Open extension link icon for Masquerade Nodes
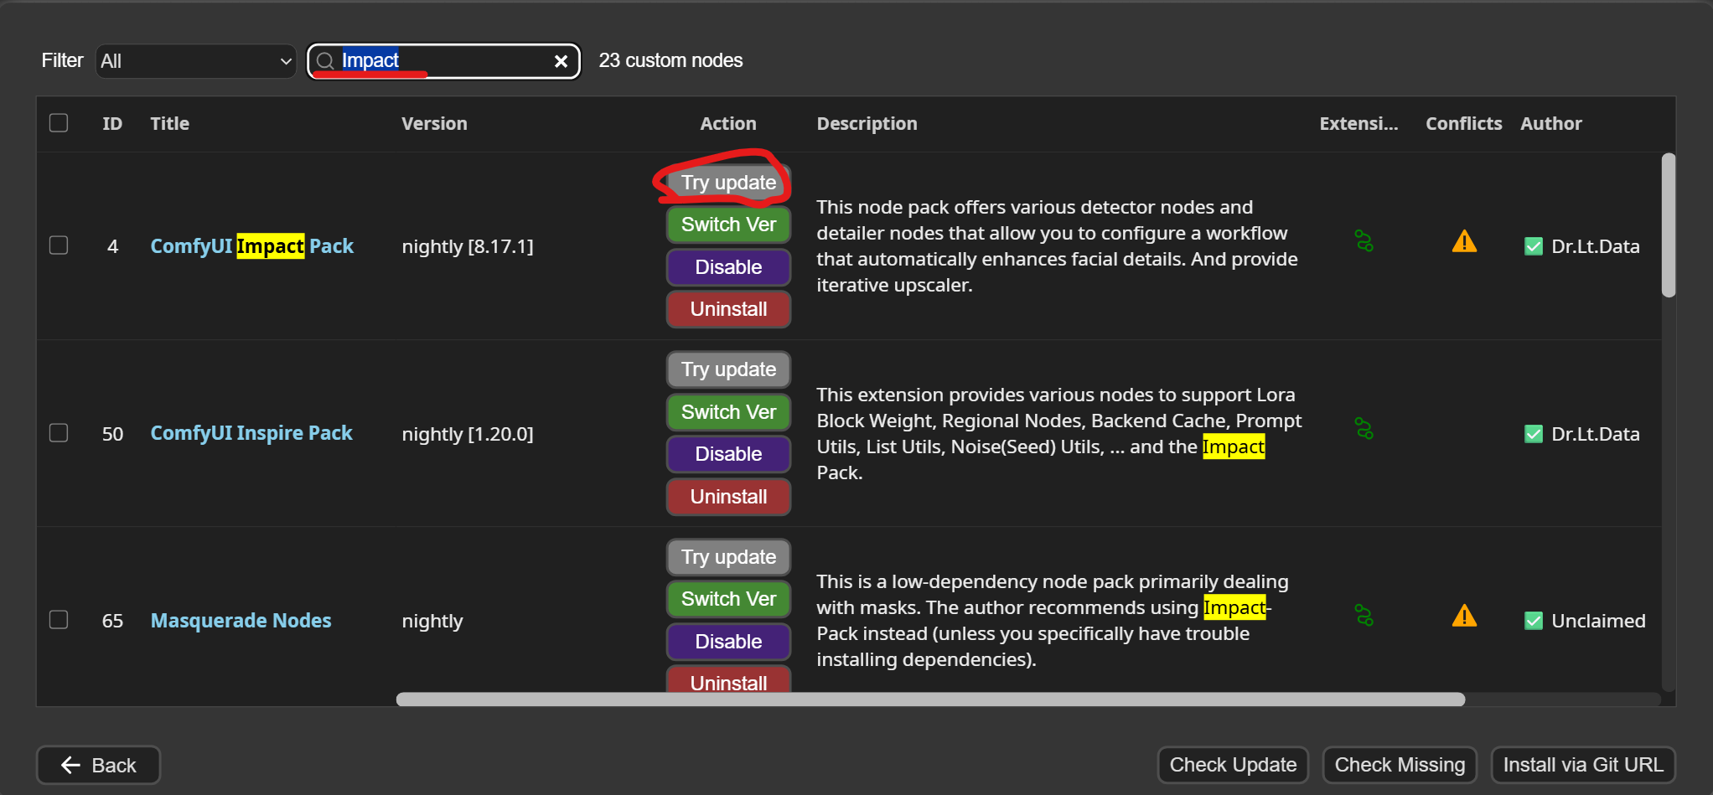 point(1364,616)
